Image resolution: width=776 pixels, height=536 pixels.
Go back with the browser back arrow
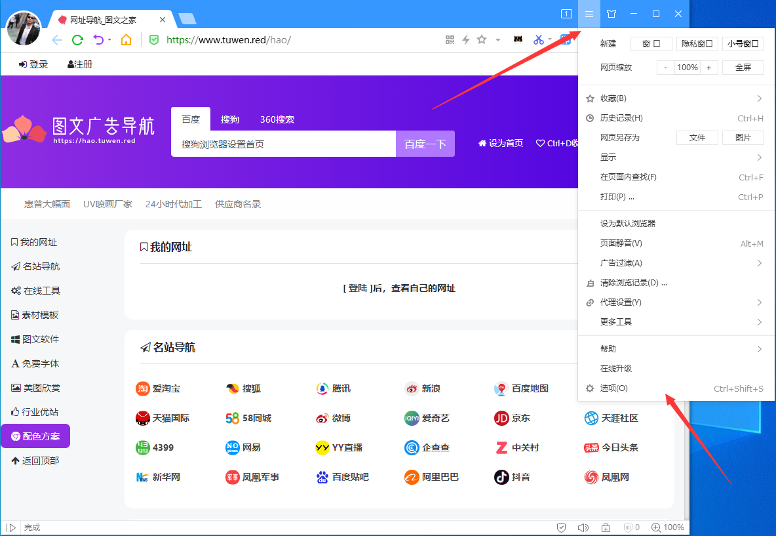[x=57, y=40]
